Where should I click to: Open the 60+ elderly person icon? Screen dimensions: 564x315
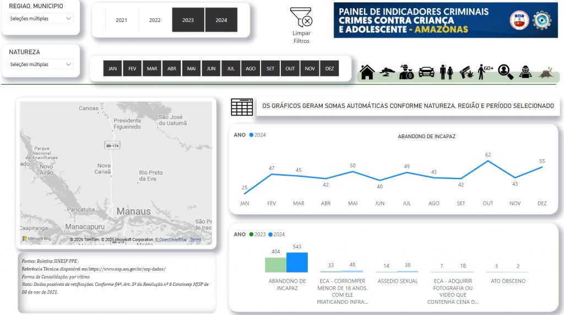click(485, 71)
